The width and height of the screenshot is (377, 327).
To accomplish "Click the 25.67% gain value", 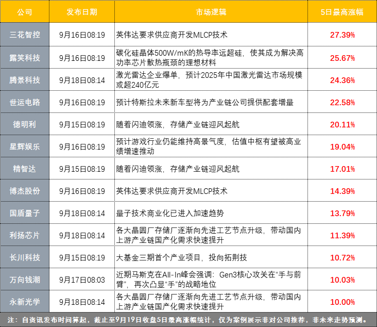I will (342, 58).
